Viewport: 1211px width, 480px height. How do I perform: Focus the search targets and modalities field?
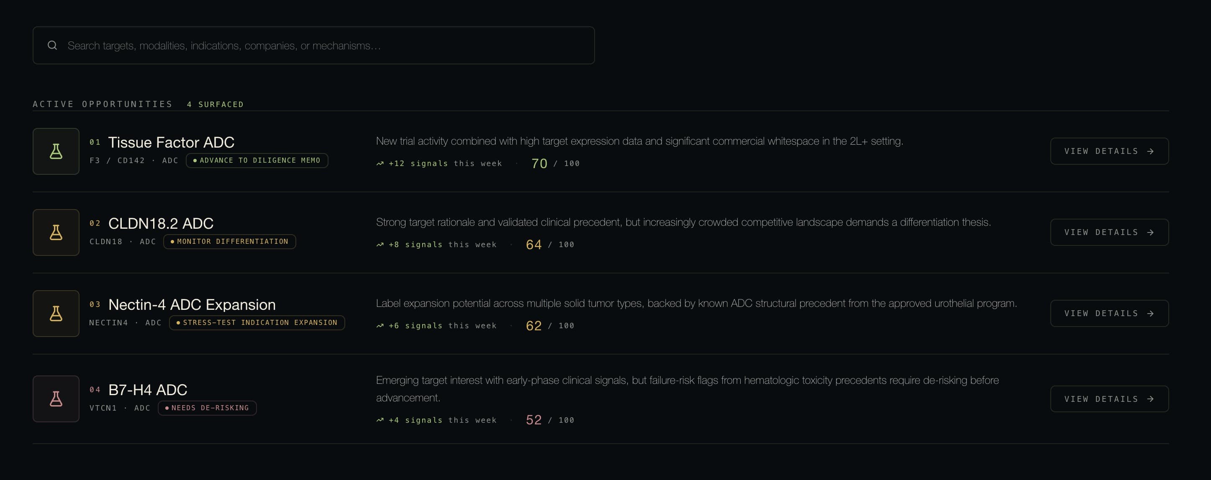pyautogui.click(x=313, y=45)
